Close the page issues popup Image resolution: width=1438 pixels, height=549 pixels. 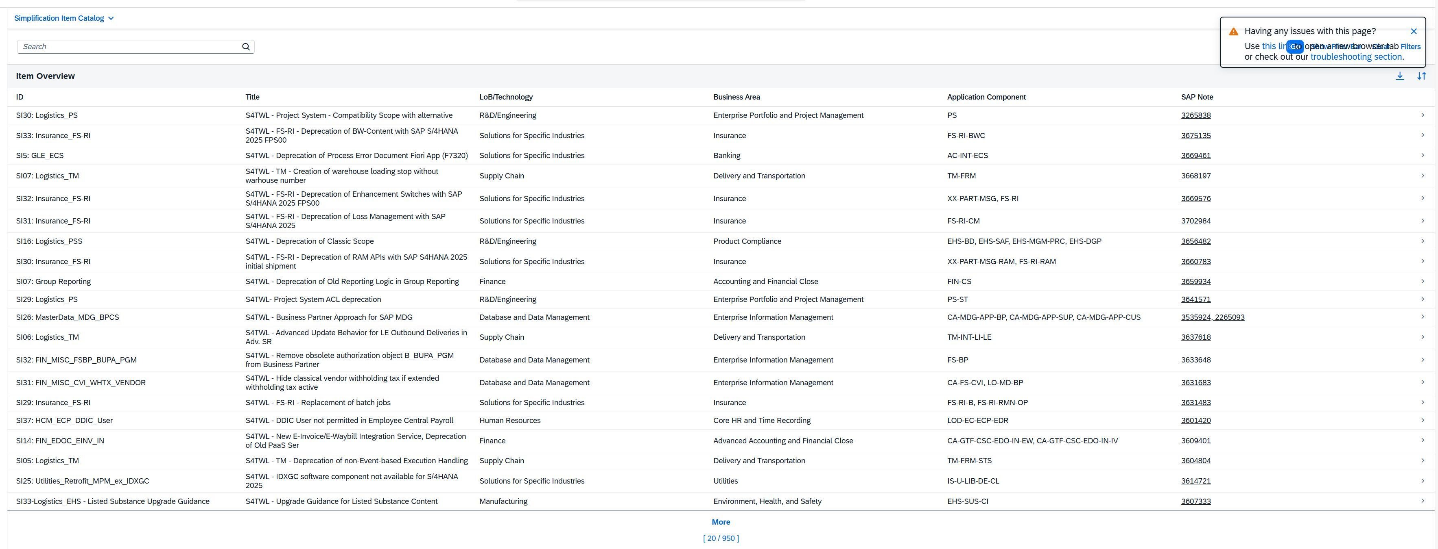click(1414, 32)
